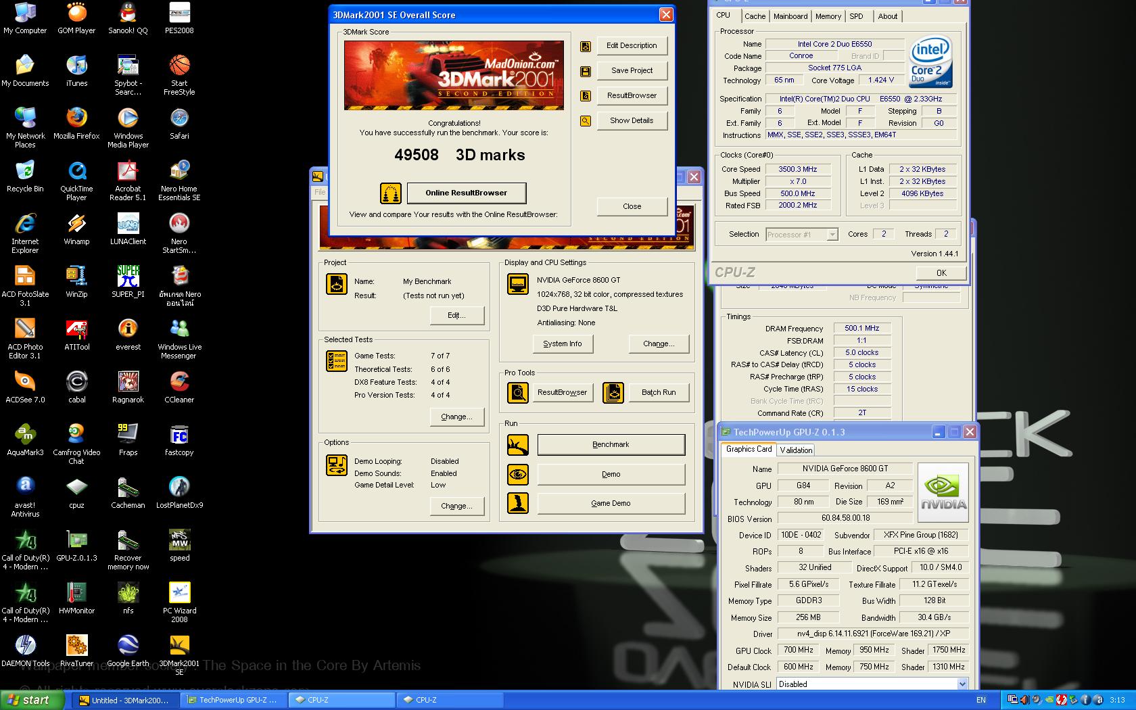Click the Options settings icon in 3DMark
1136x710 pixels.
coord(336,465)
